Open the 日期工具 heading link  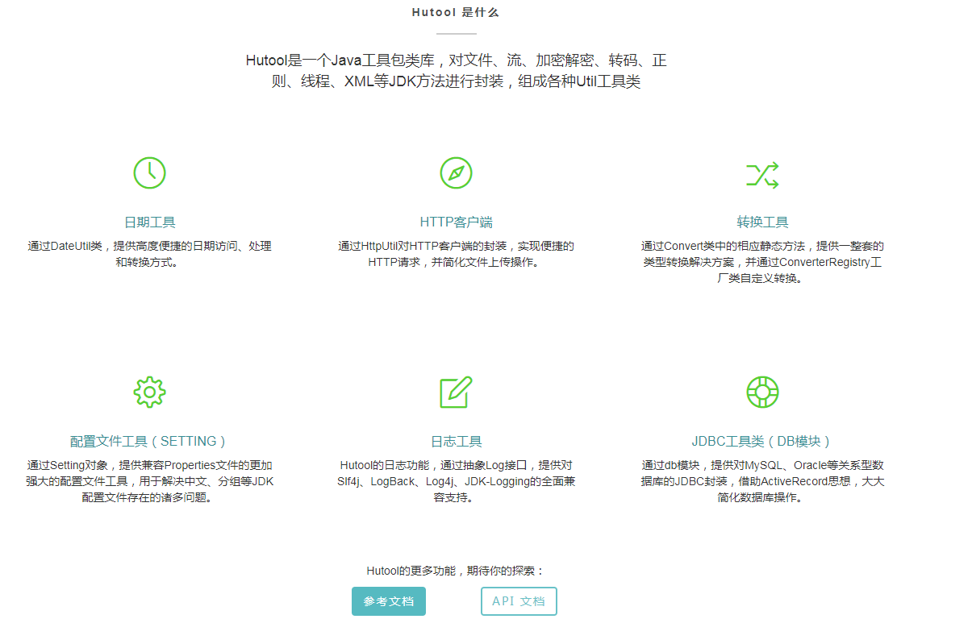tap(149, 222)
